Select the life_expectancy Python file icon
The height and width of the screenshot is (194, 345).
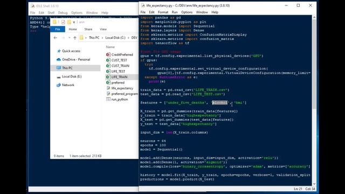(x=108, y=88)
